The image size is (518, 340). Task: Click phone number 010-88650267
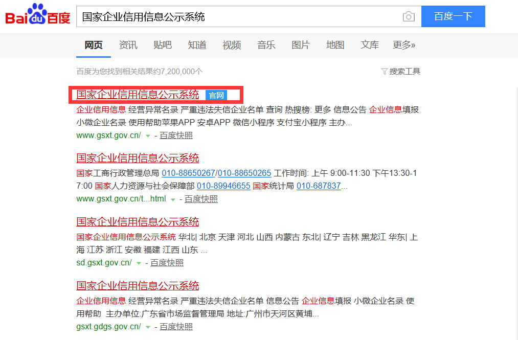point(188,173)
